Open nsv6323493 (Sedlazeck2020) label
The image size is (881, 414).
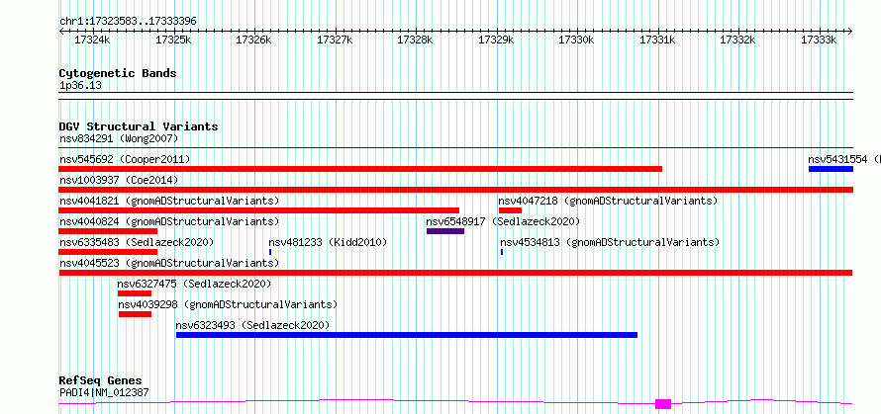click(x=252, y=325)
